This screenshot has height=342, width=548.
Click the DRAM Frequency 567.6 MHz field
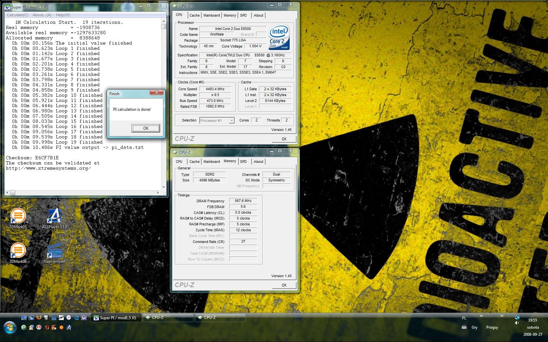(x=243, y=201)
